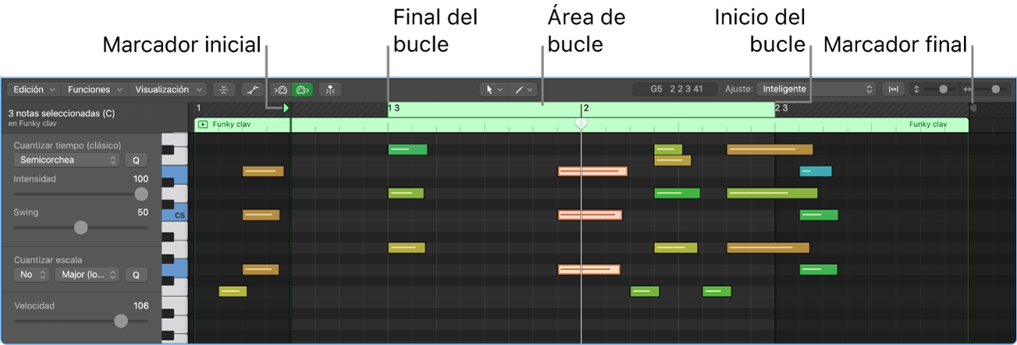Click the G5 2 2 3 41 position display

point(676,90)
